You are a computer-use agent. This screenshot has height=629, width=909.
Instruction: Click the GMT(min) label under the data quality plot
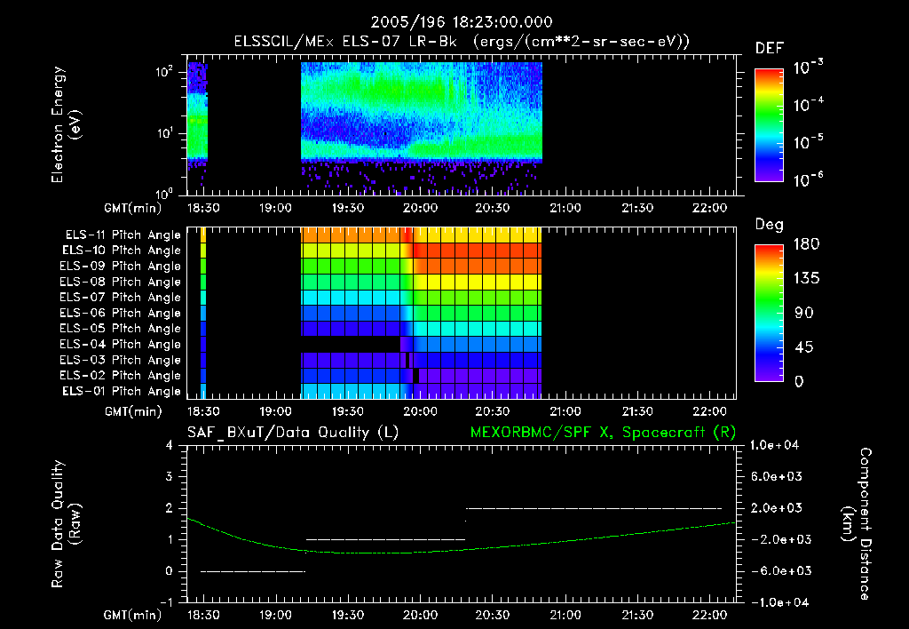click(x=132, y=615)
